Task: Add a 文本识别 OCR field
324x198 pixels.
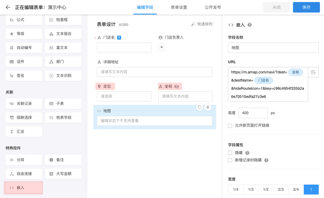Action: 63,76
